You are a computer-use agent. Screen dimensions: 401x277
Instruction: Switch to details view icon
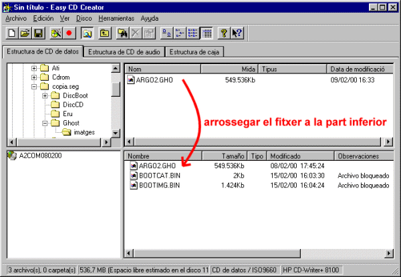coord(207,33)
